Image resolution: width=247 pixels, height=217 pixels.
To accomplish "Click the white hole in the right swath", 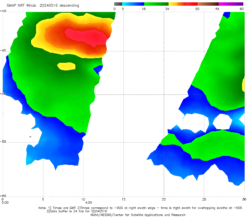I will (222, 122).
